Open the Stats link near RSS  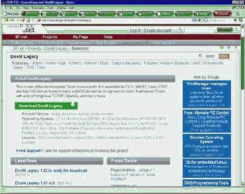(210, 56)
